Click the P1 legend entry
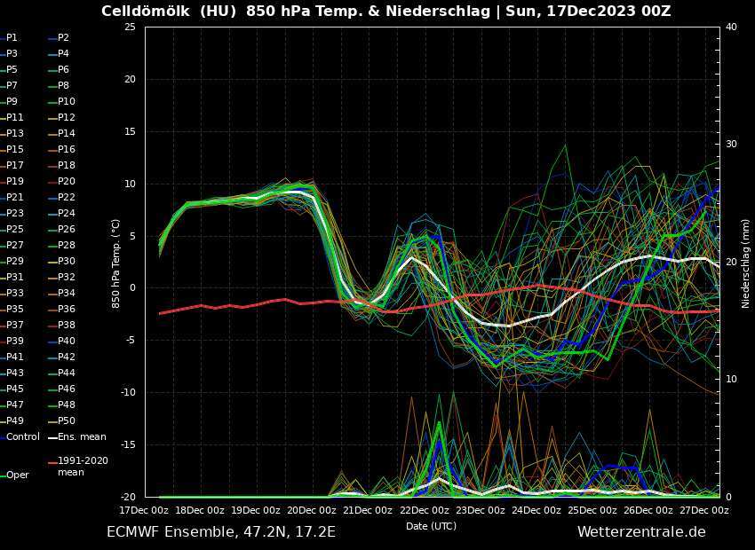The image size is (755, 550). click(x=12, y=38)
